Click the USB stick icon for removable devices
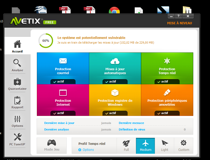The image size is (210, 160). (x=167, y=92)
